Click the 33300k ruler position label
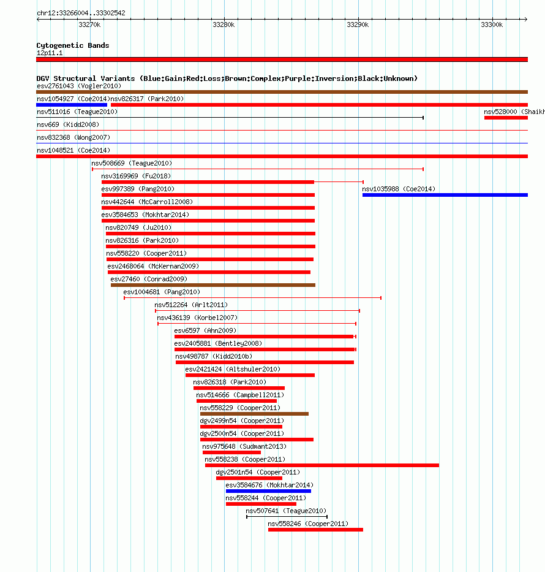 click(492, 25)
